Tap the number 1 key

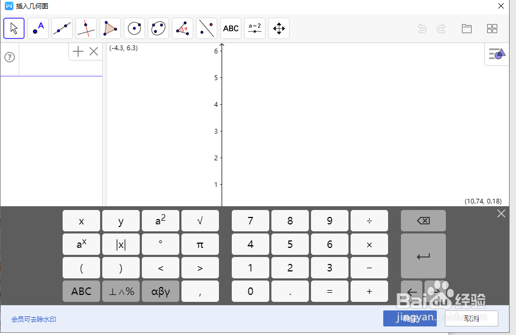(251, 268)
